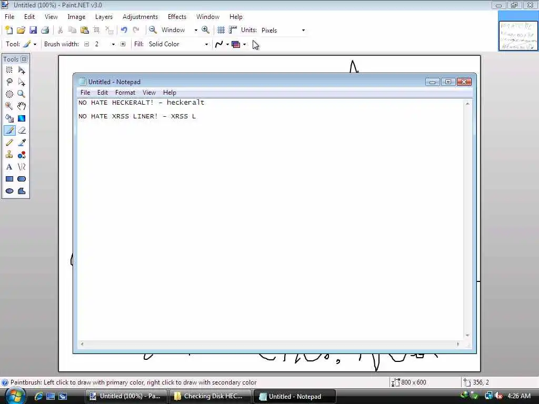The image size is (539, 404).
Task: Open Notepad's Format menu
Action: tap(125, 93)
